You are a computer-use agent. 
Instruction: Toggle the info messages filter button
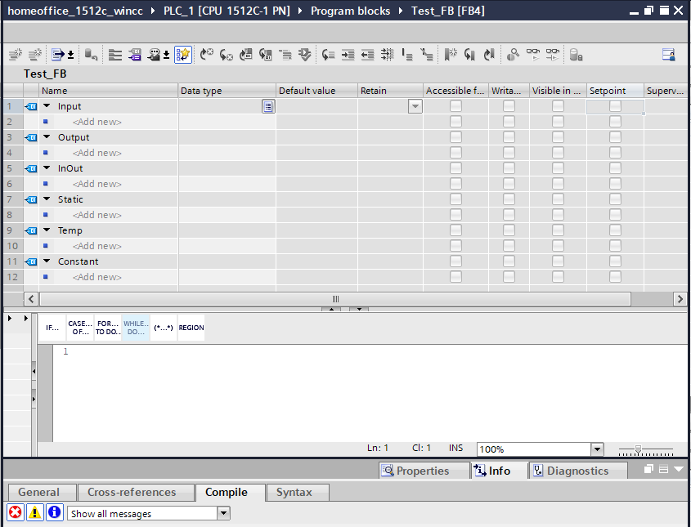pos(54,512)
